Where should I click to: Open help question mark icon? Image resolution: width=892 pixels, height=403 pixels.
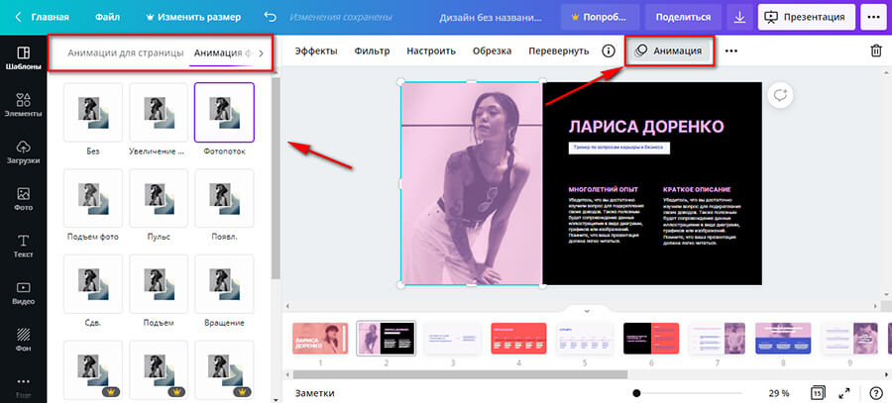coord(875,393)
